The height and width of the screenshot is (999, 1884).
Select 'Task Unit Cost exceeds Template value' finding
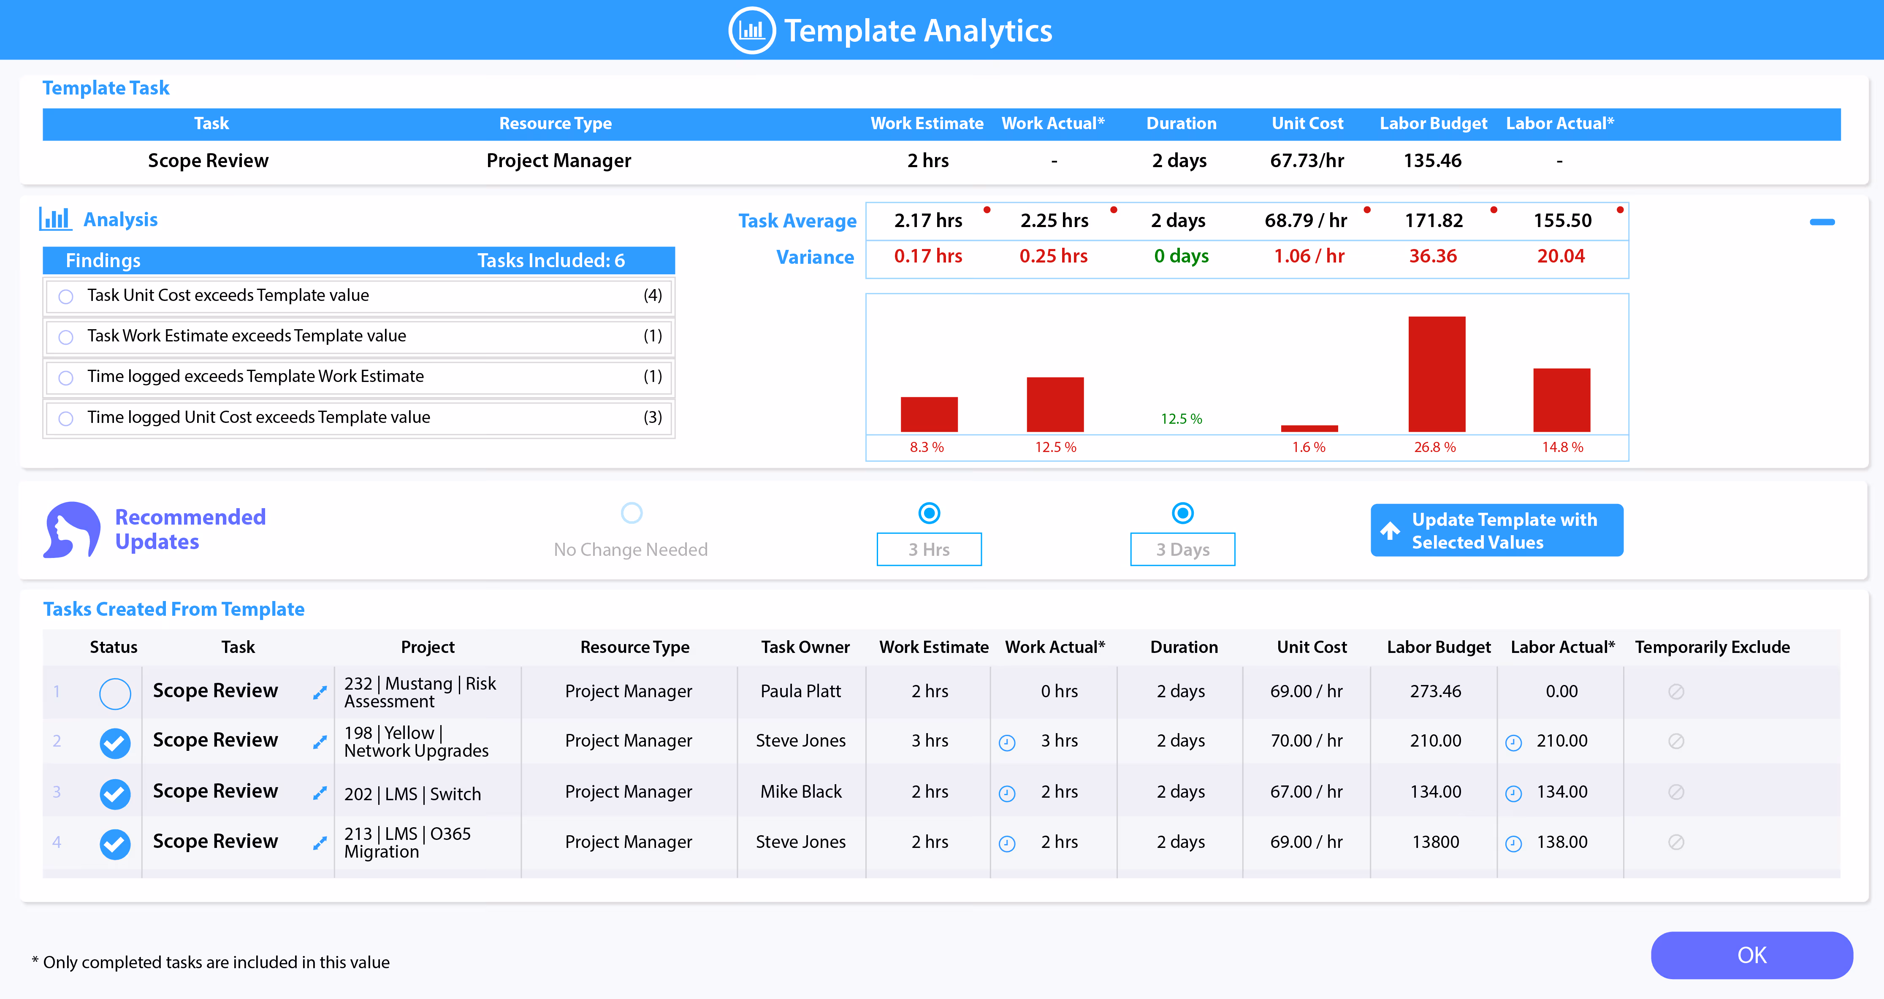coord(66,296)
